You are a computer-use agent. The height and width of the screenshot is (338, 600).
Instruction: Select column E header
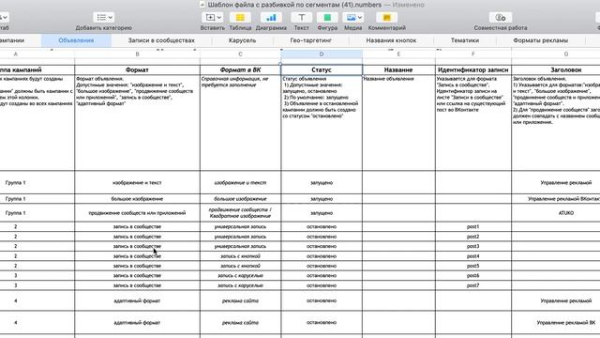pos(398,54)
